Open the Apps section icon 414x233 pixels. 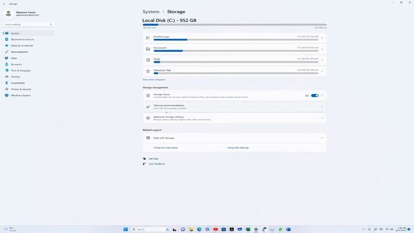pos(6,58)
